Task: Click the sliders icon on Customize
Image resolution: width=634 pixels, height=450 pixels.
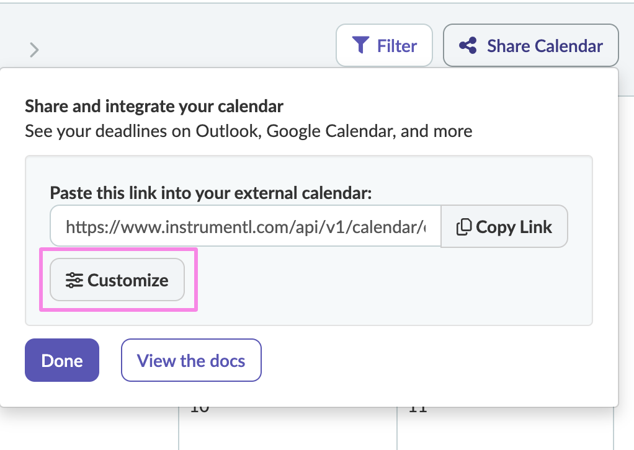Action: [74, 280]
